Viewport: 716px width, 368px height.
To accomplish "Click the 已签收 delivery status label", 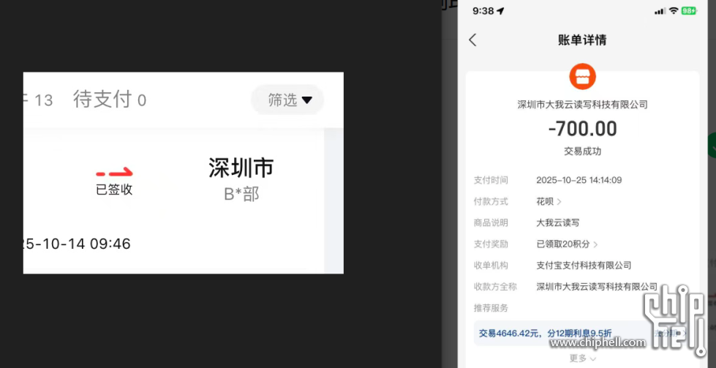I will 115,189.
